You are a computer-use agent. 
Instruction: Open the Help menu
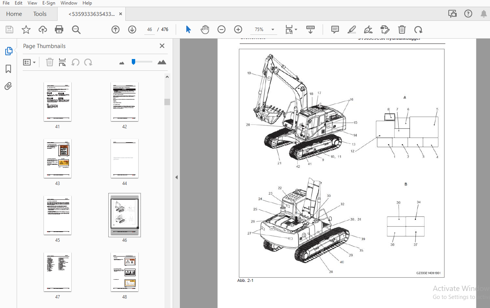87,3
